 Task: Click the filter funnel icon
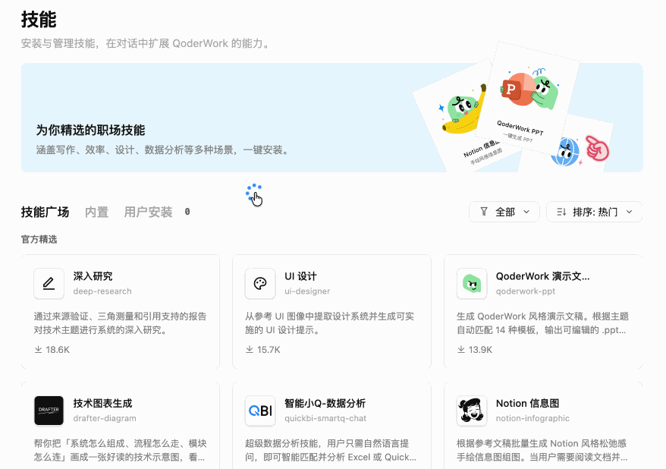484,212
